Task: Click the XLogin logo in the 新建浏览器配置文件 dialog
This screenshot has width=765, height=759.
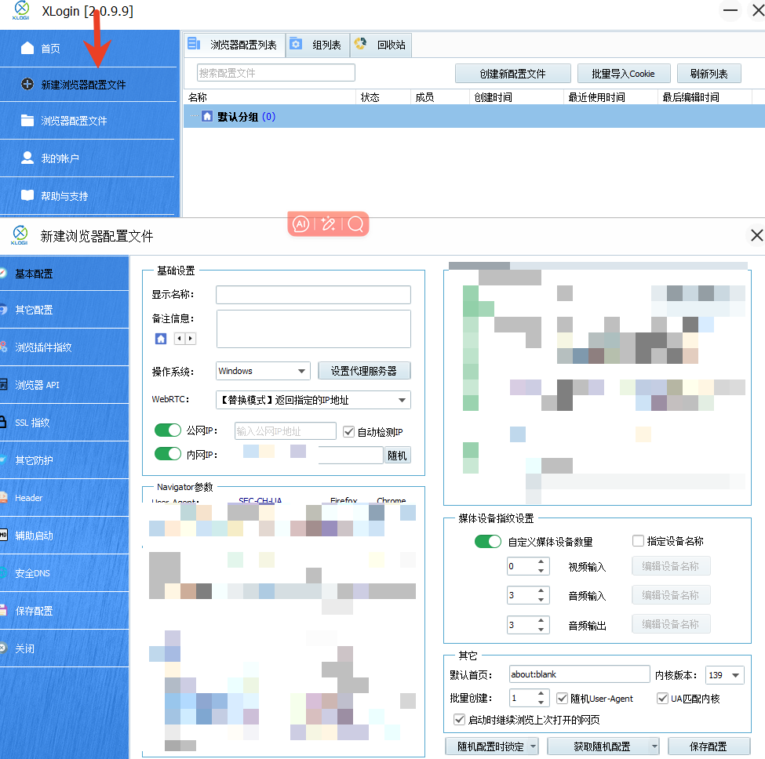Action: [x=20, y=235]
